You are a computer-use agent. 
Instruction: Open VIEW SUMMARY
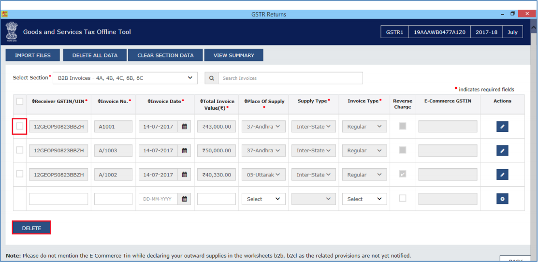tap(233, 55)
